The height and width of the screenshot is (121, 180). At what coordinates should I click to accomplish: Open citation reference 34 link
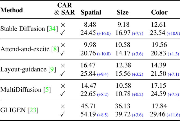pos(53,29)
